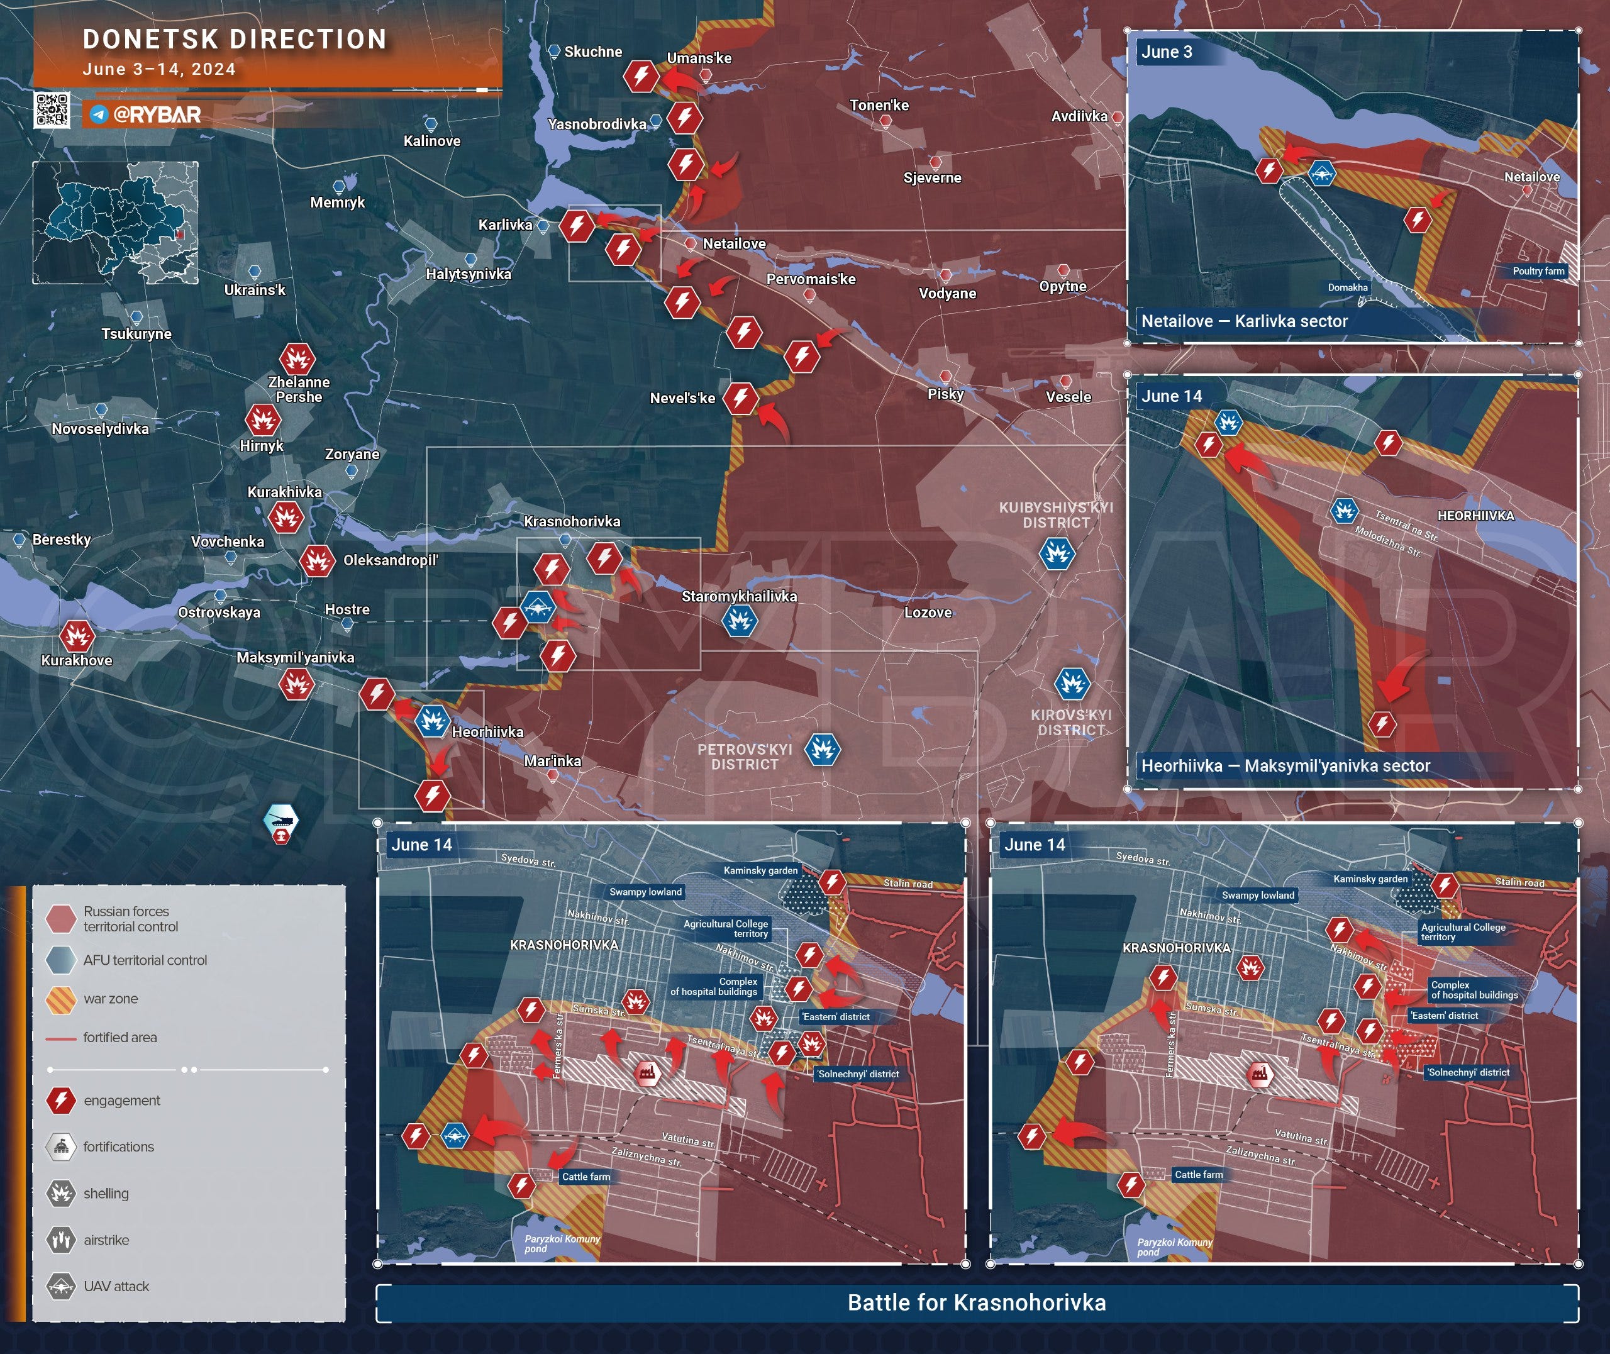Click the shelling icon above Kurakhove
Image resolution: width=1610 pixels, height=1354 pixels.
pos(77,636)
